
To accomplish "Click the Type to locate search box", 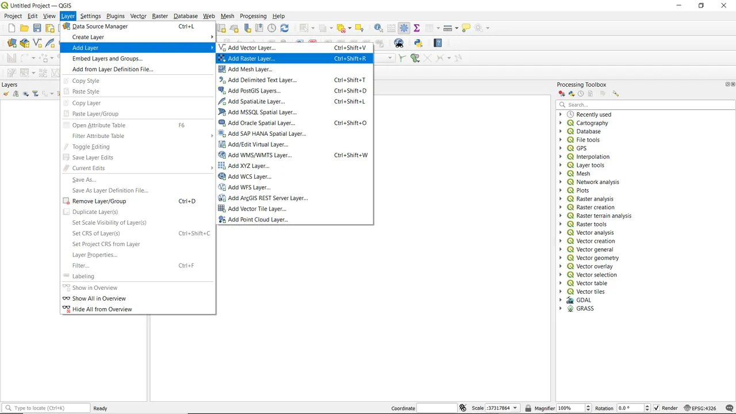I will tap(46, 408).
